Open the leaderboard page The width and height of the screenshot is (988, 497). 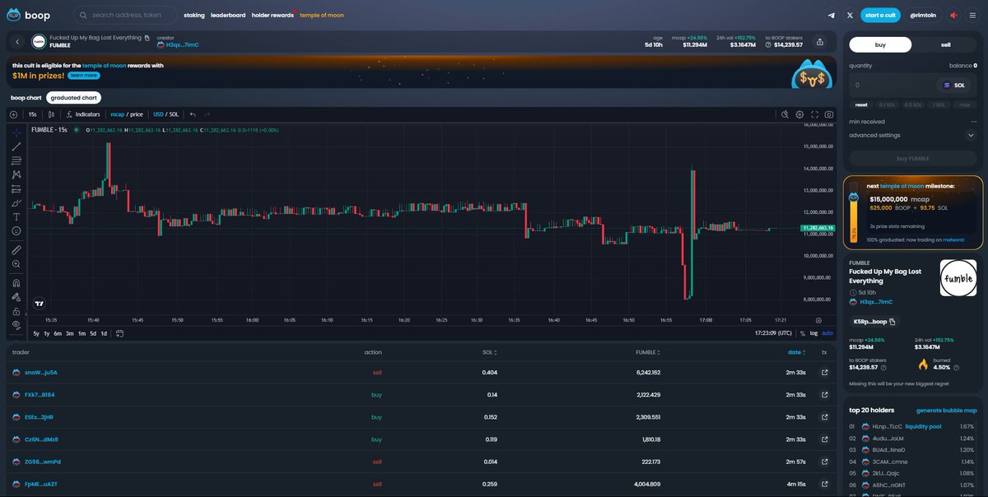pos(228,15)
